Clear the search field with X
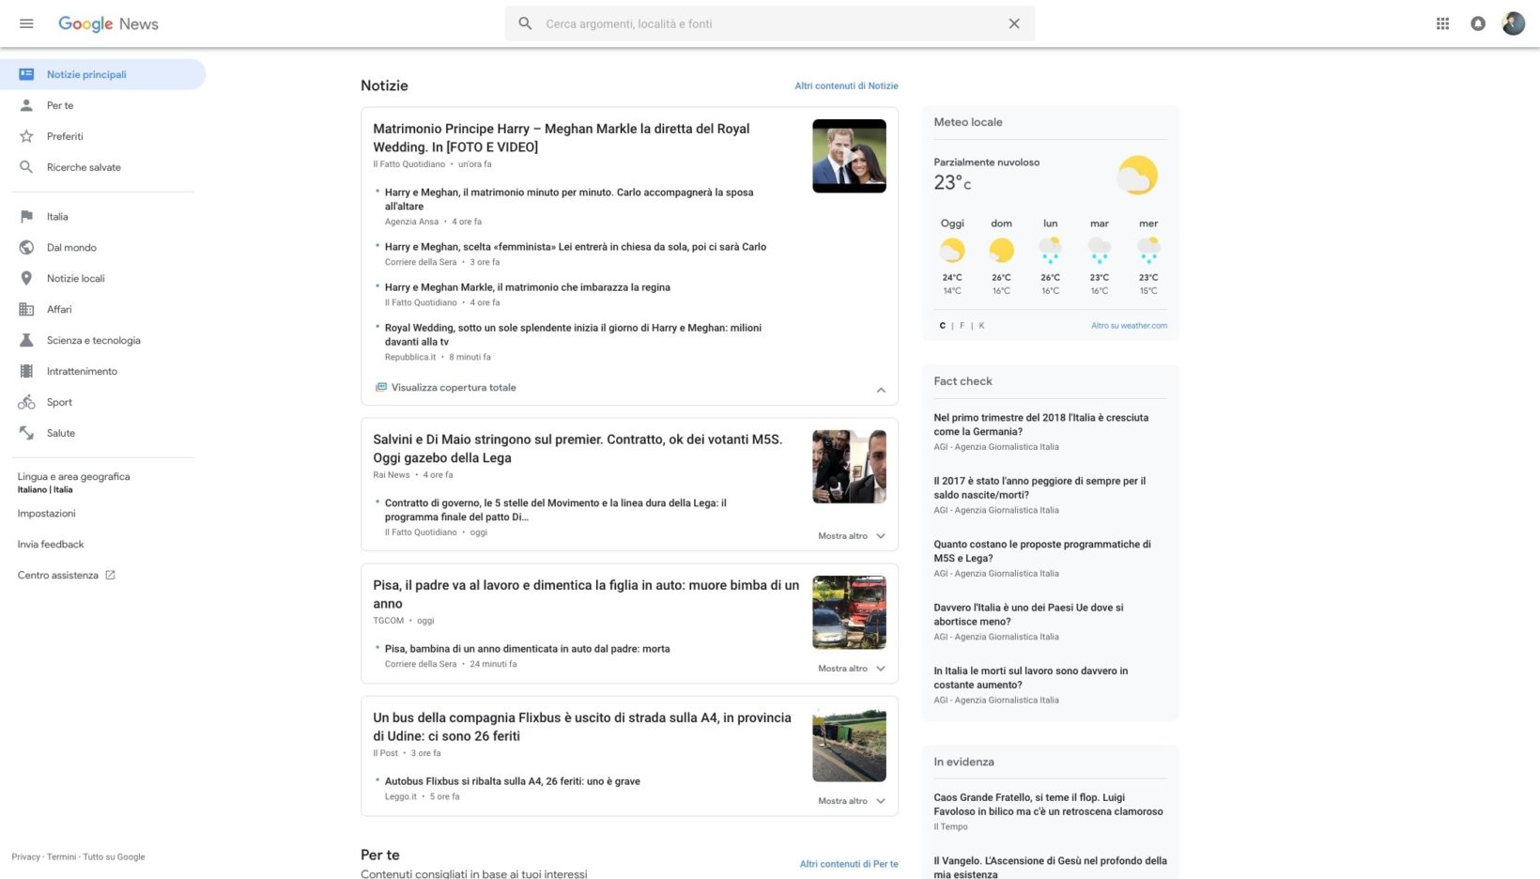The height and width of the screenshot is (879, 1540). [1014, 23]
